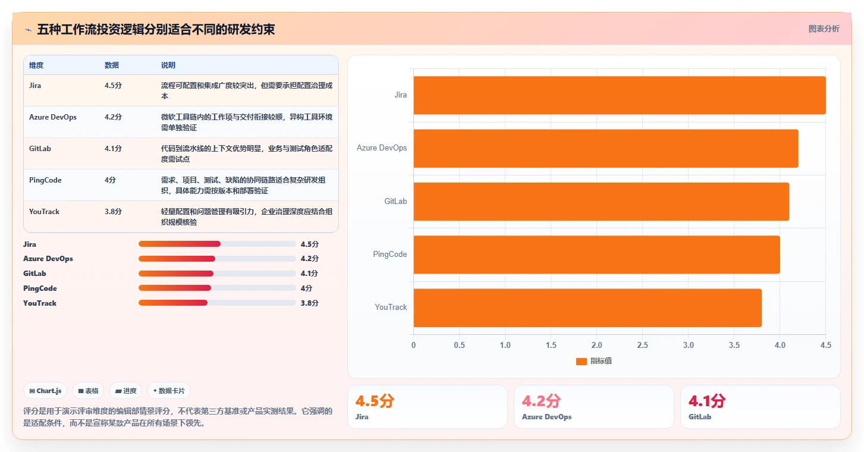Click the Jira label in the progress list
This screenshot has height=452, width=864.
[30, 244]
